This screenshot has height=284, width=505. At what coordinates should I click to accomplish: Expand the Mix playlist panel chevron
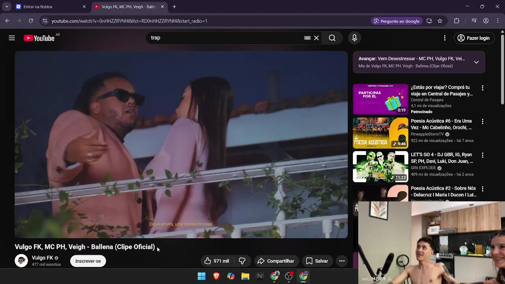476,62
